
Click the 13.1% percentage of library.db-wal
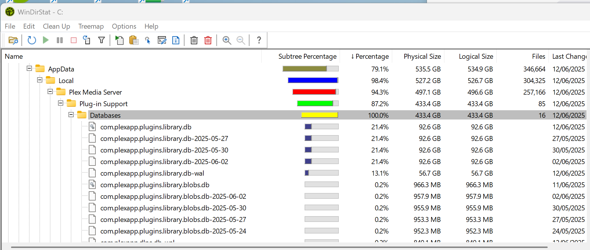tap(380, 173)
